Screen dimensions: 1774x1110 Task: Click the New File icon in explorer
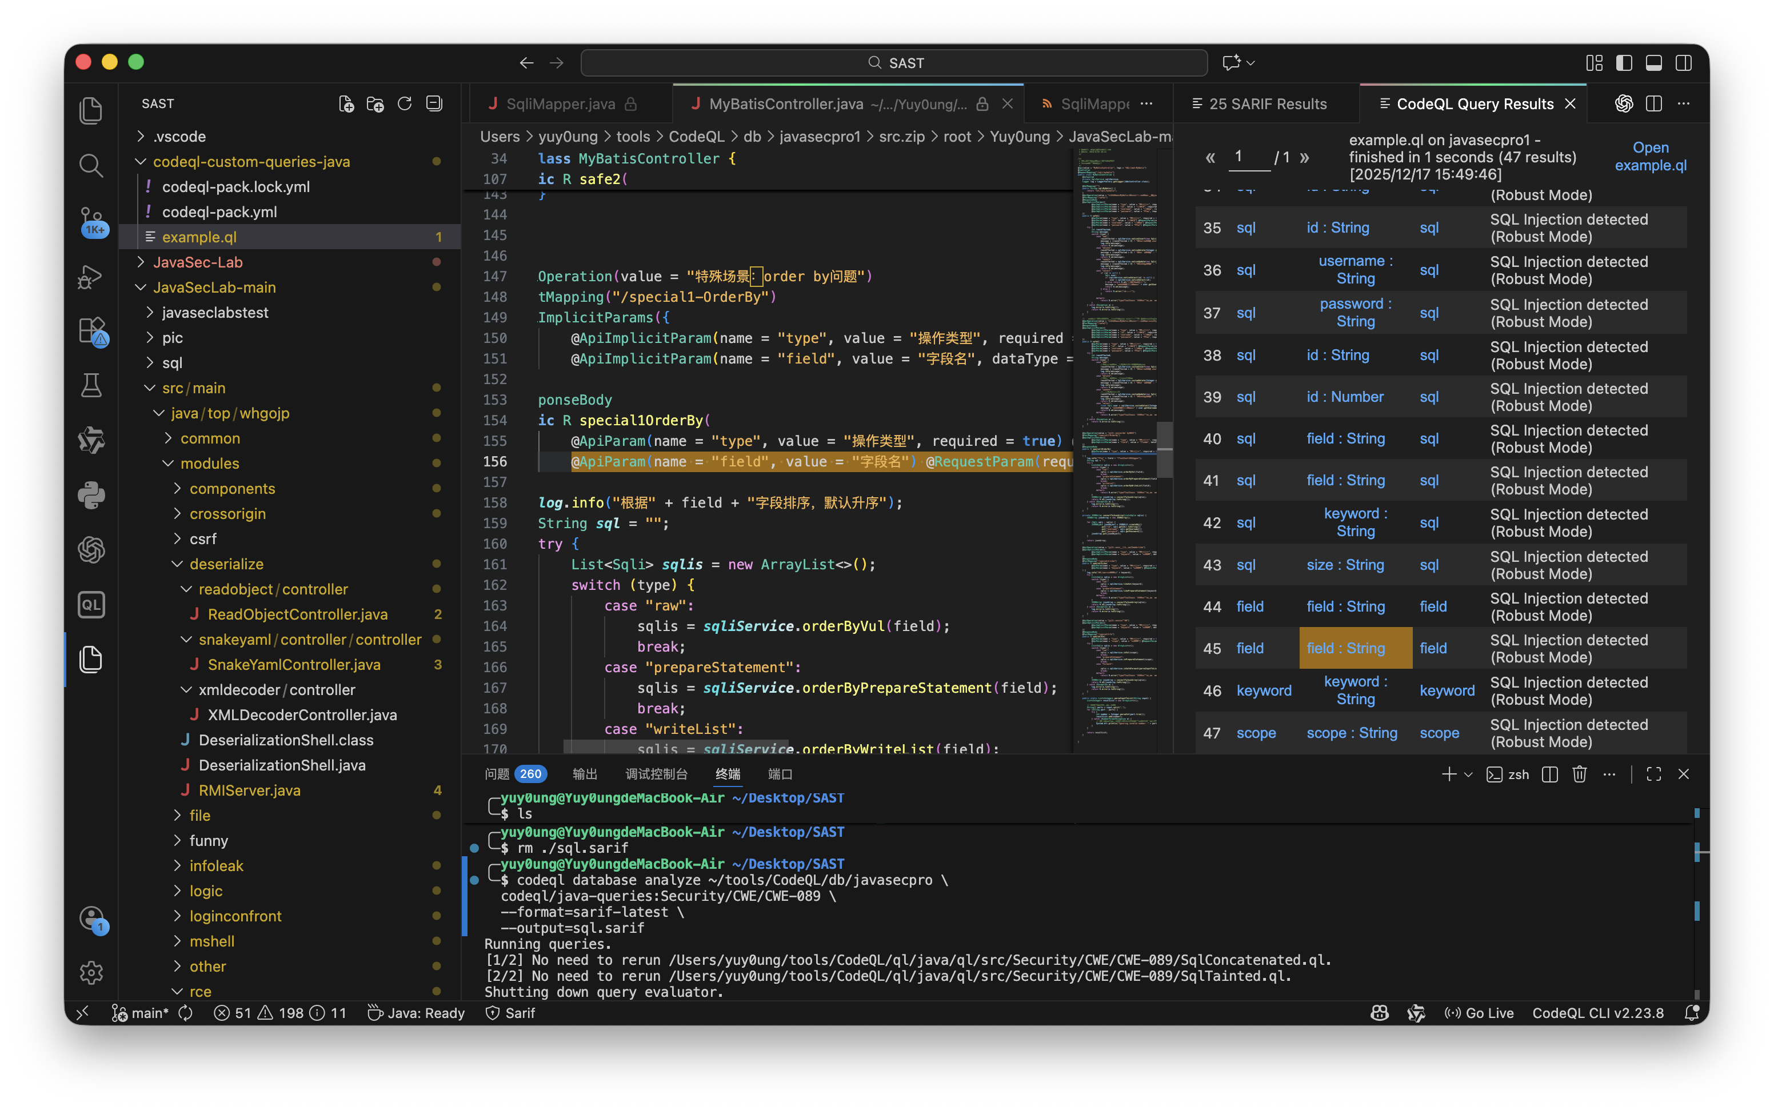tap(346, 103)
